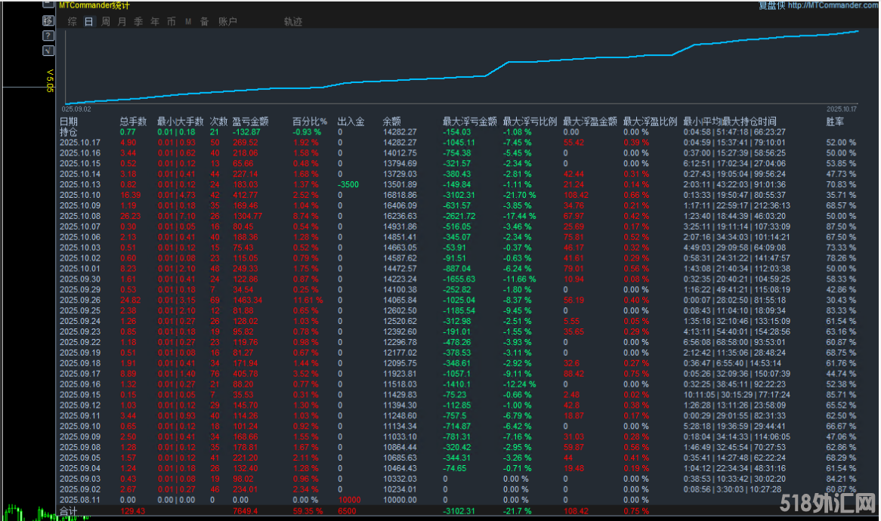Open the 周 weekly statistics tab
This screenshot has height=521, width=881.
[106, 22]
